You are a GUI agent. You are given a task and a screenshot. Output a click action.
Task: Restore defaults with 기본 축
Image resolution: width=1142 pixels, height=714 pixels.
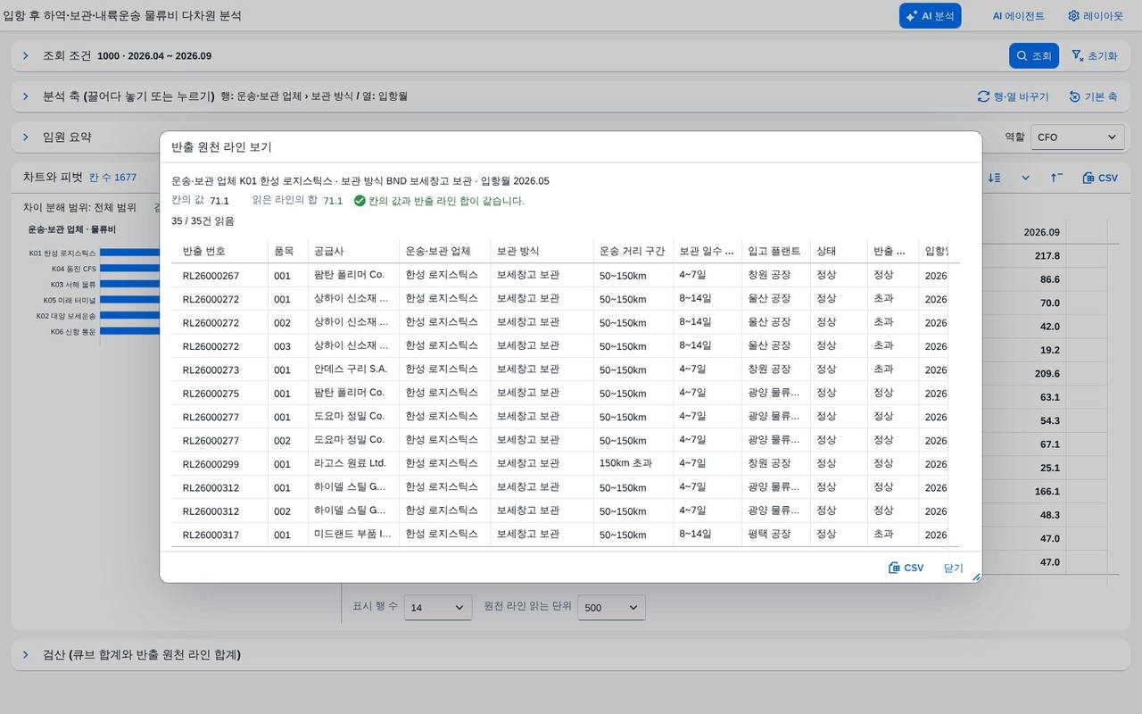(1094, 96)
